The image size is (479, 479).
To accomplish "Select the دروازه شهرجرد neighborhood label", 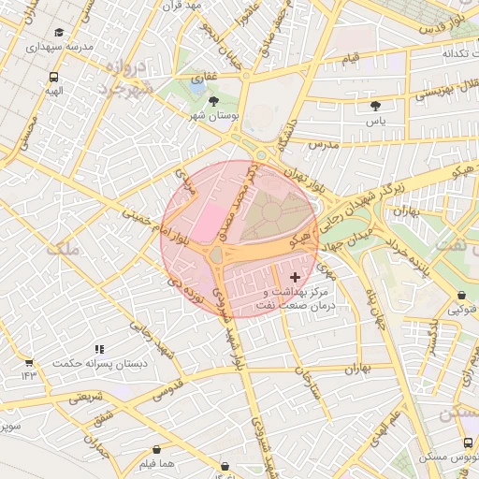I will [125, 79].
